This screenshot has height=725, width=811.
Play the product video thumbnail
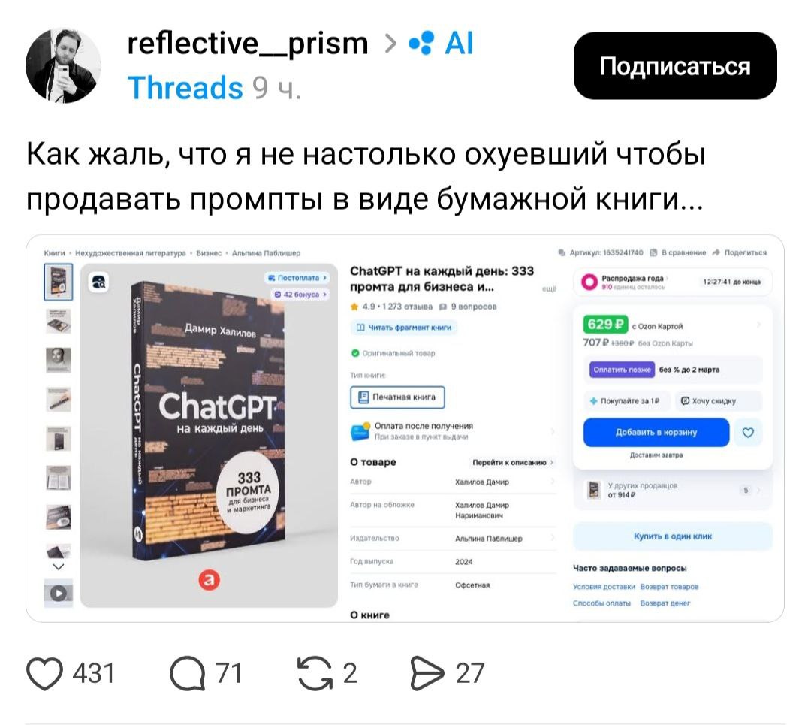(x=59, y=593)
